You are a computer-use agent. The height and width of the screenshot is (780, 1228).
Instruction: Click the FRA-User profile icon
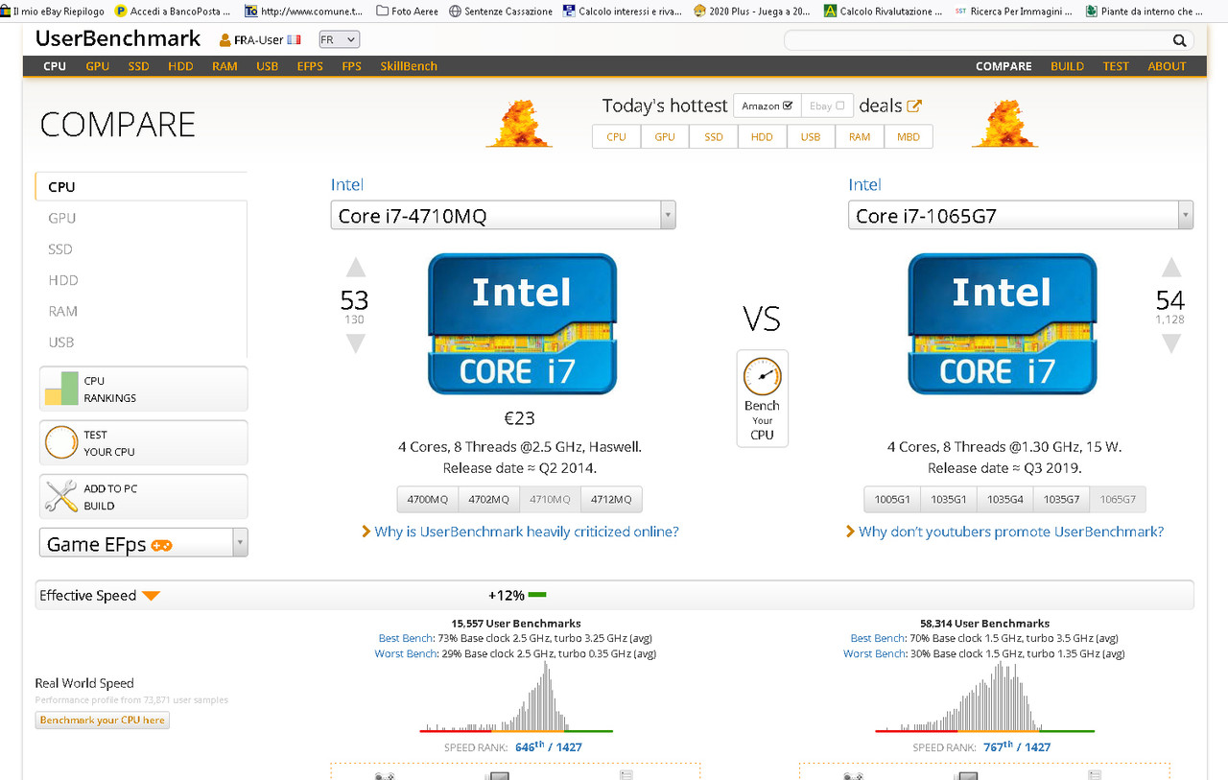click(x=225, y=40)
